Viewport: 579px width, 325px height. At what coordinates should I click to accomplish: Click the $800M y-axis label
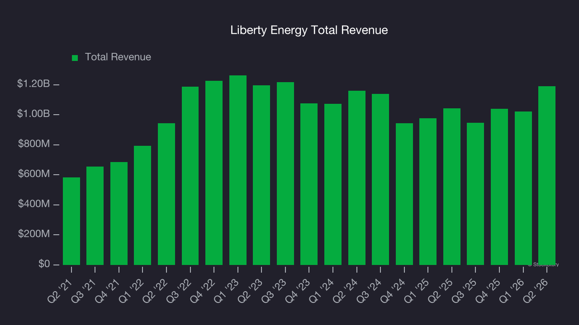(x=34, y=144)
